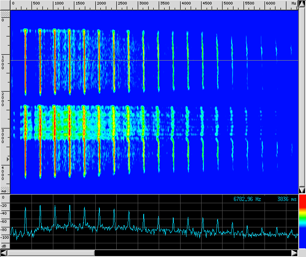The width and height of the screenshot is (306, 257).
Task: Click the vertical scrollbar down arrow
Action: point(301,190)
